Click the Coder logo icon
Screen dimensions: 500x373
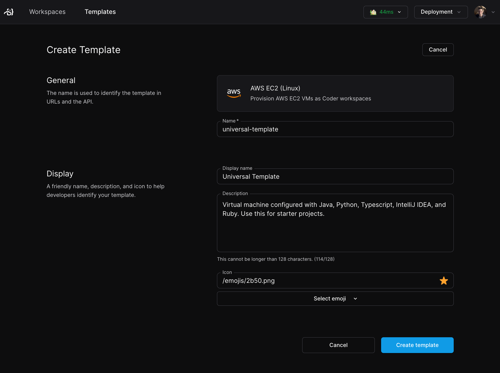pyautogui.click(x=9, y=12)
